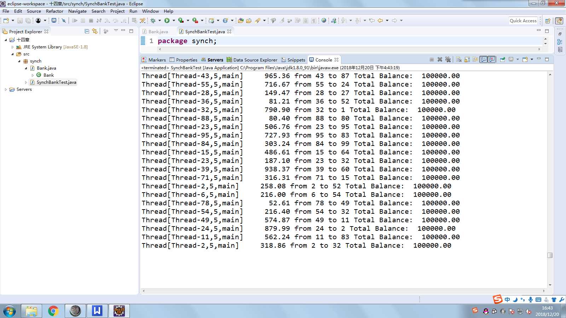The height and width of the screenshot is (318, 566).
Task: Click the Task List icon in right trim
Action: pyautogui.click(x=560, y=49)
